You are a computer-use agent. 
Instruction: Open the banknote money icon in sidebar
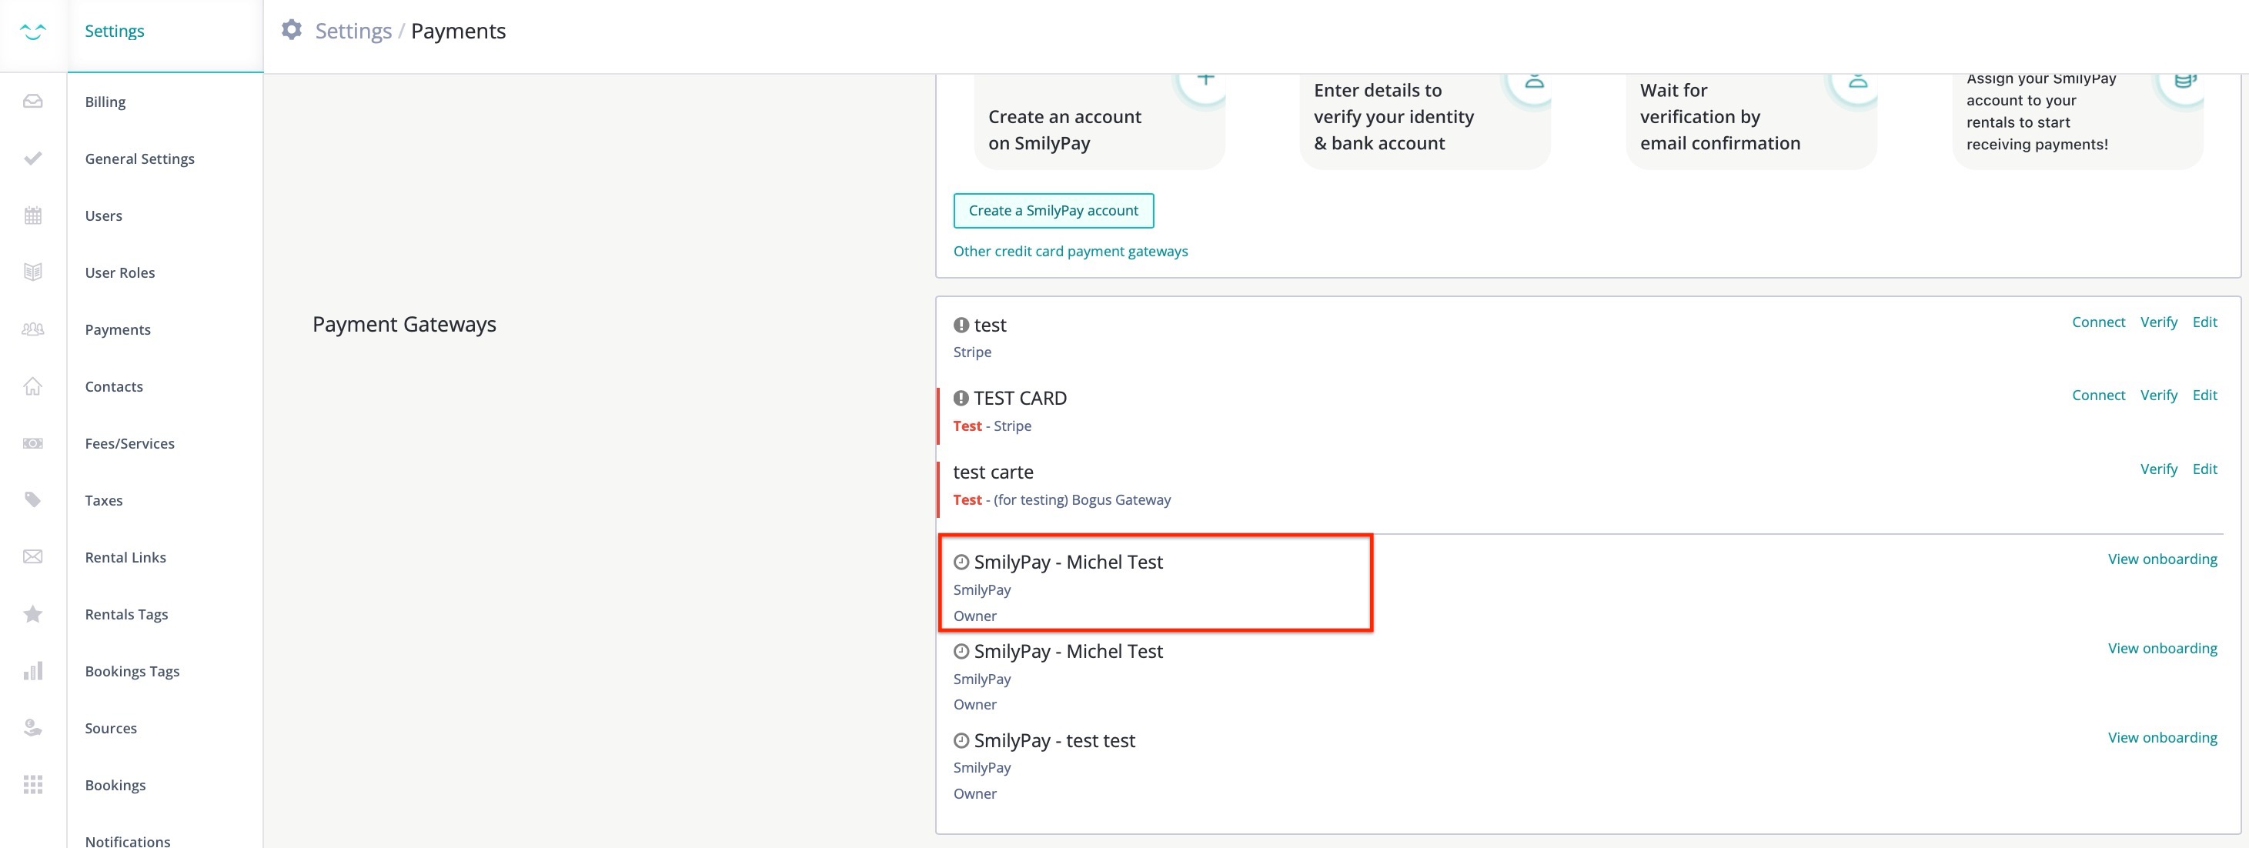coord(33,443)
